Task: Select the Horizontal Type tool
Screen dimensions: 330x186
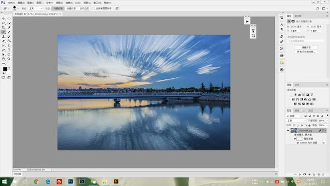Action: click(9, 50)
